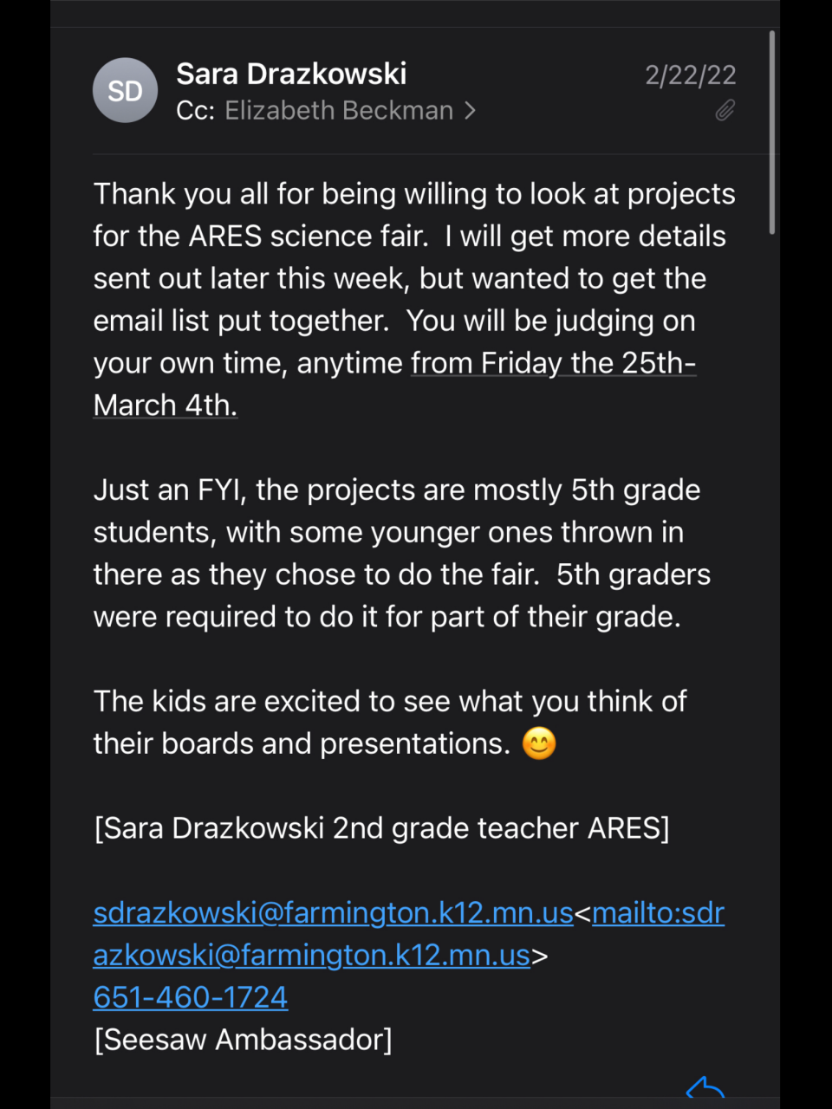Tap the "[Seesaw Ambassador]" text
The height and width of the screenshot is (1109, 832).
[x=243, y=1039]
